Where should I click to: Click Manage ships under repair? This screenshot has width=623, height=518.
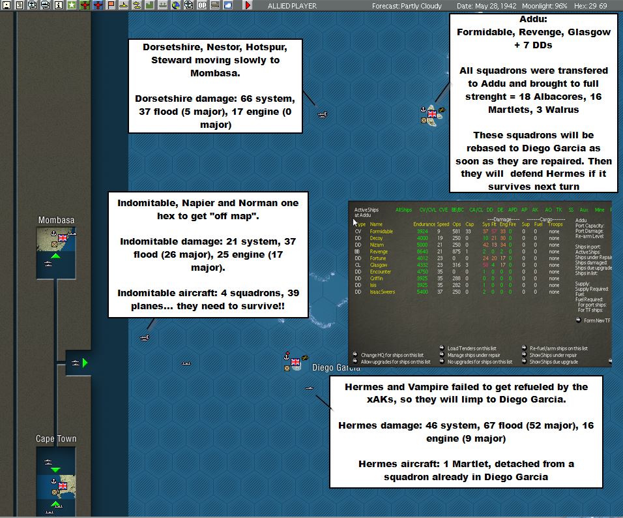point(470,355)
